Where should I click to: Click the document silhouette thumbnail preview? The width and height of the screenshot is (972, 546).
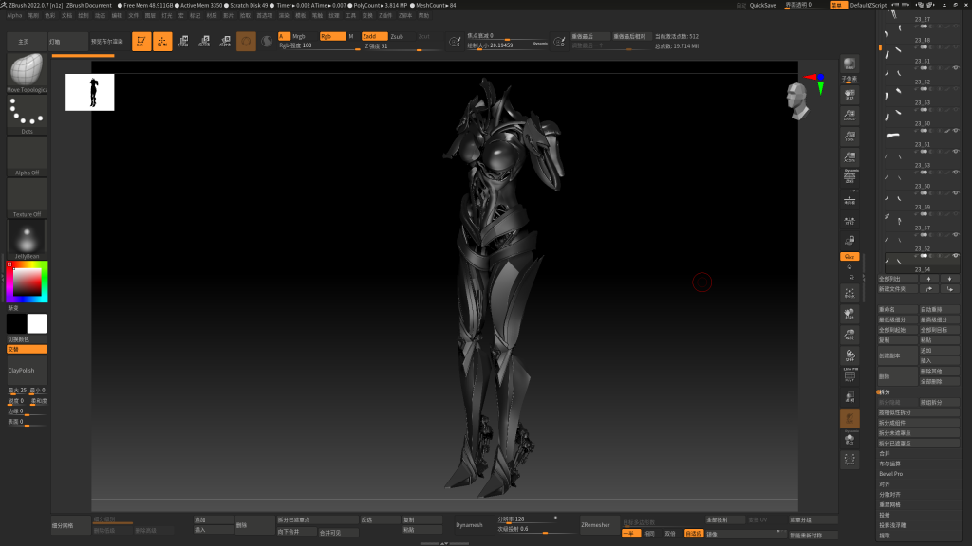click(x=89, y=92)
